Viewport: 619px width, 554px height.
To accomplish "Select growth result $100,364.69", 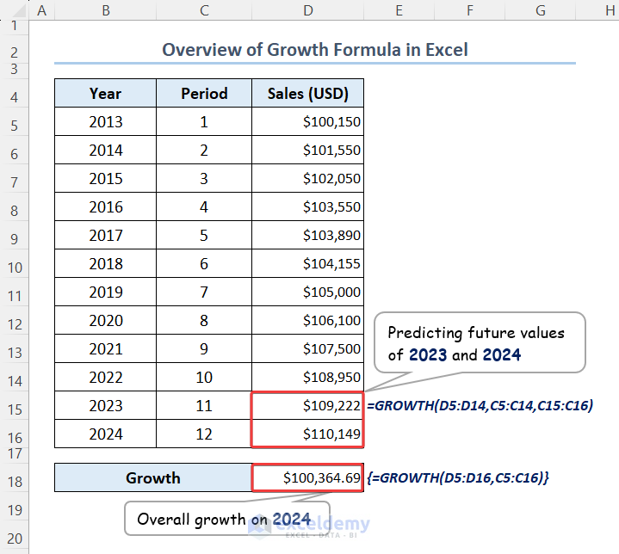I will pos(308,477).
